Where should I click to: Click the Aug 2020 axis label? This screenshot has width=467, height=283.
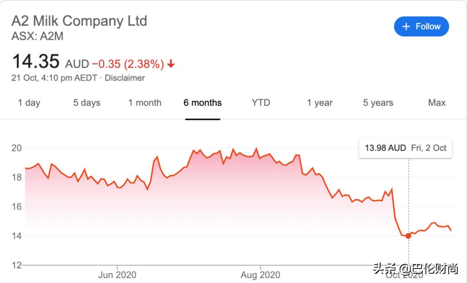point(260,275)
